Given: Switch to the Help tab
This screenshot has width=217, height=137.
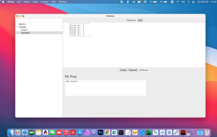Looking at the screenshot, I should (x=140, y=20).
